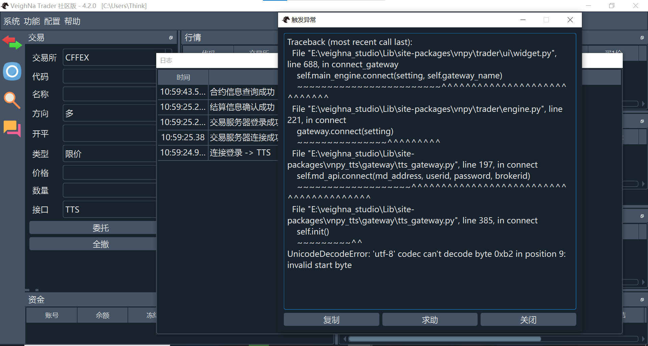Open the 系统 menu
The width and height of the screenshot is (648, 346).
tap(11, 21)
